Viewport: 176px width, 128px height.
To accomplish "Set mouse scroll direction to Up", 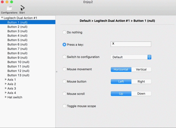I will [121, 94].
